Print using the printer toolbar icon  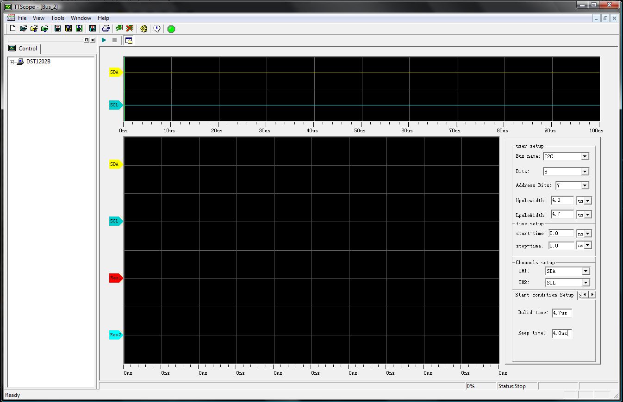coord(106,29)
